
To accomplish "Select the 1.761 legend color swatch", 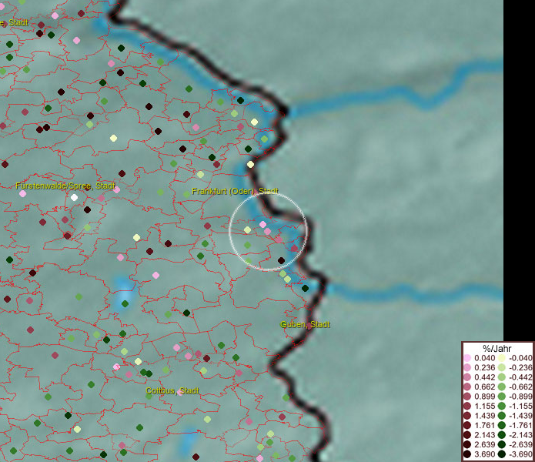I will coord(467,426).
